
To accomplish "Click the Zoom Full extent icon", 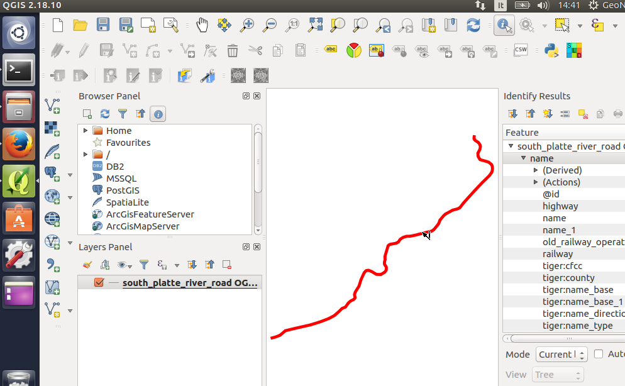I will coord(315,25).
